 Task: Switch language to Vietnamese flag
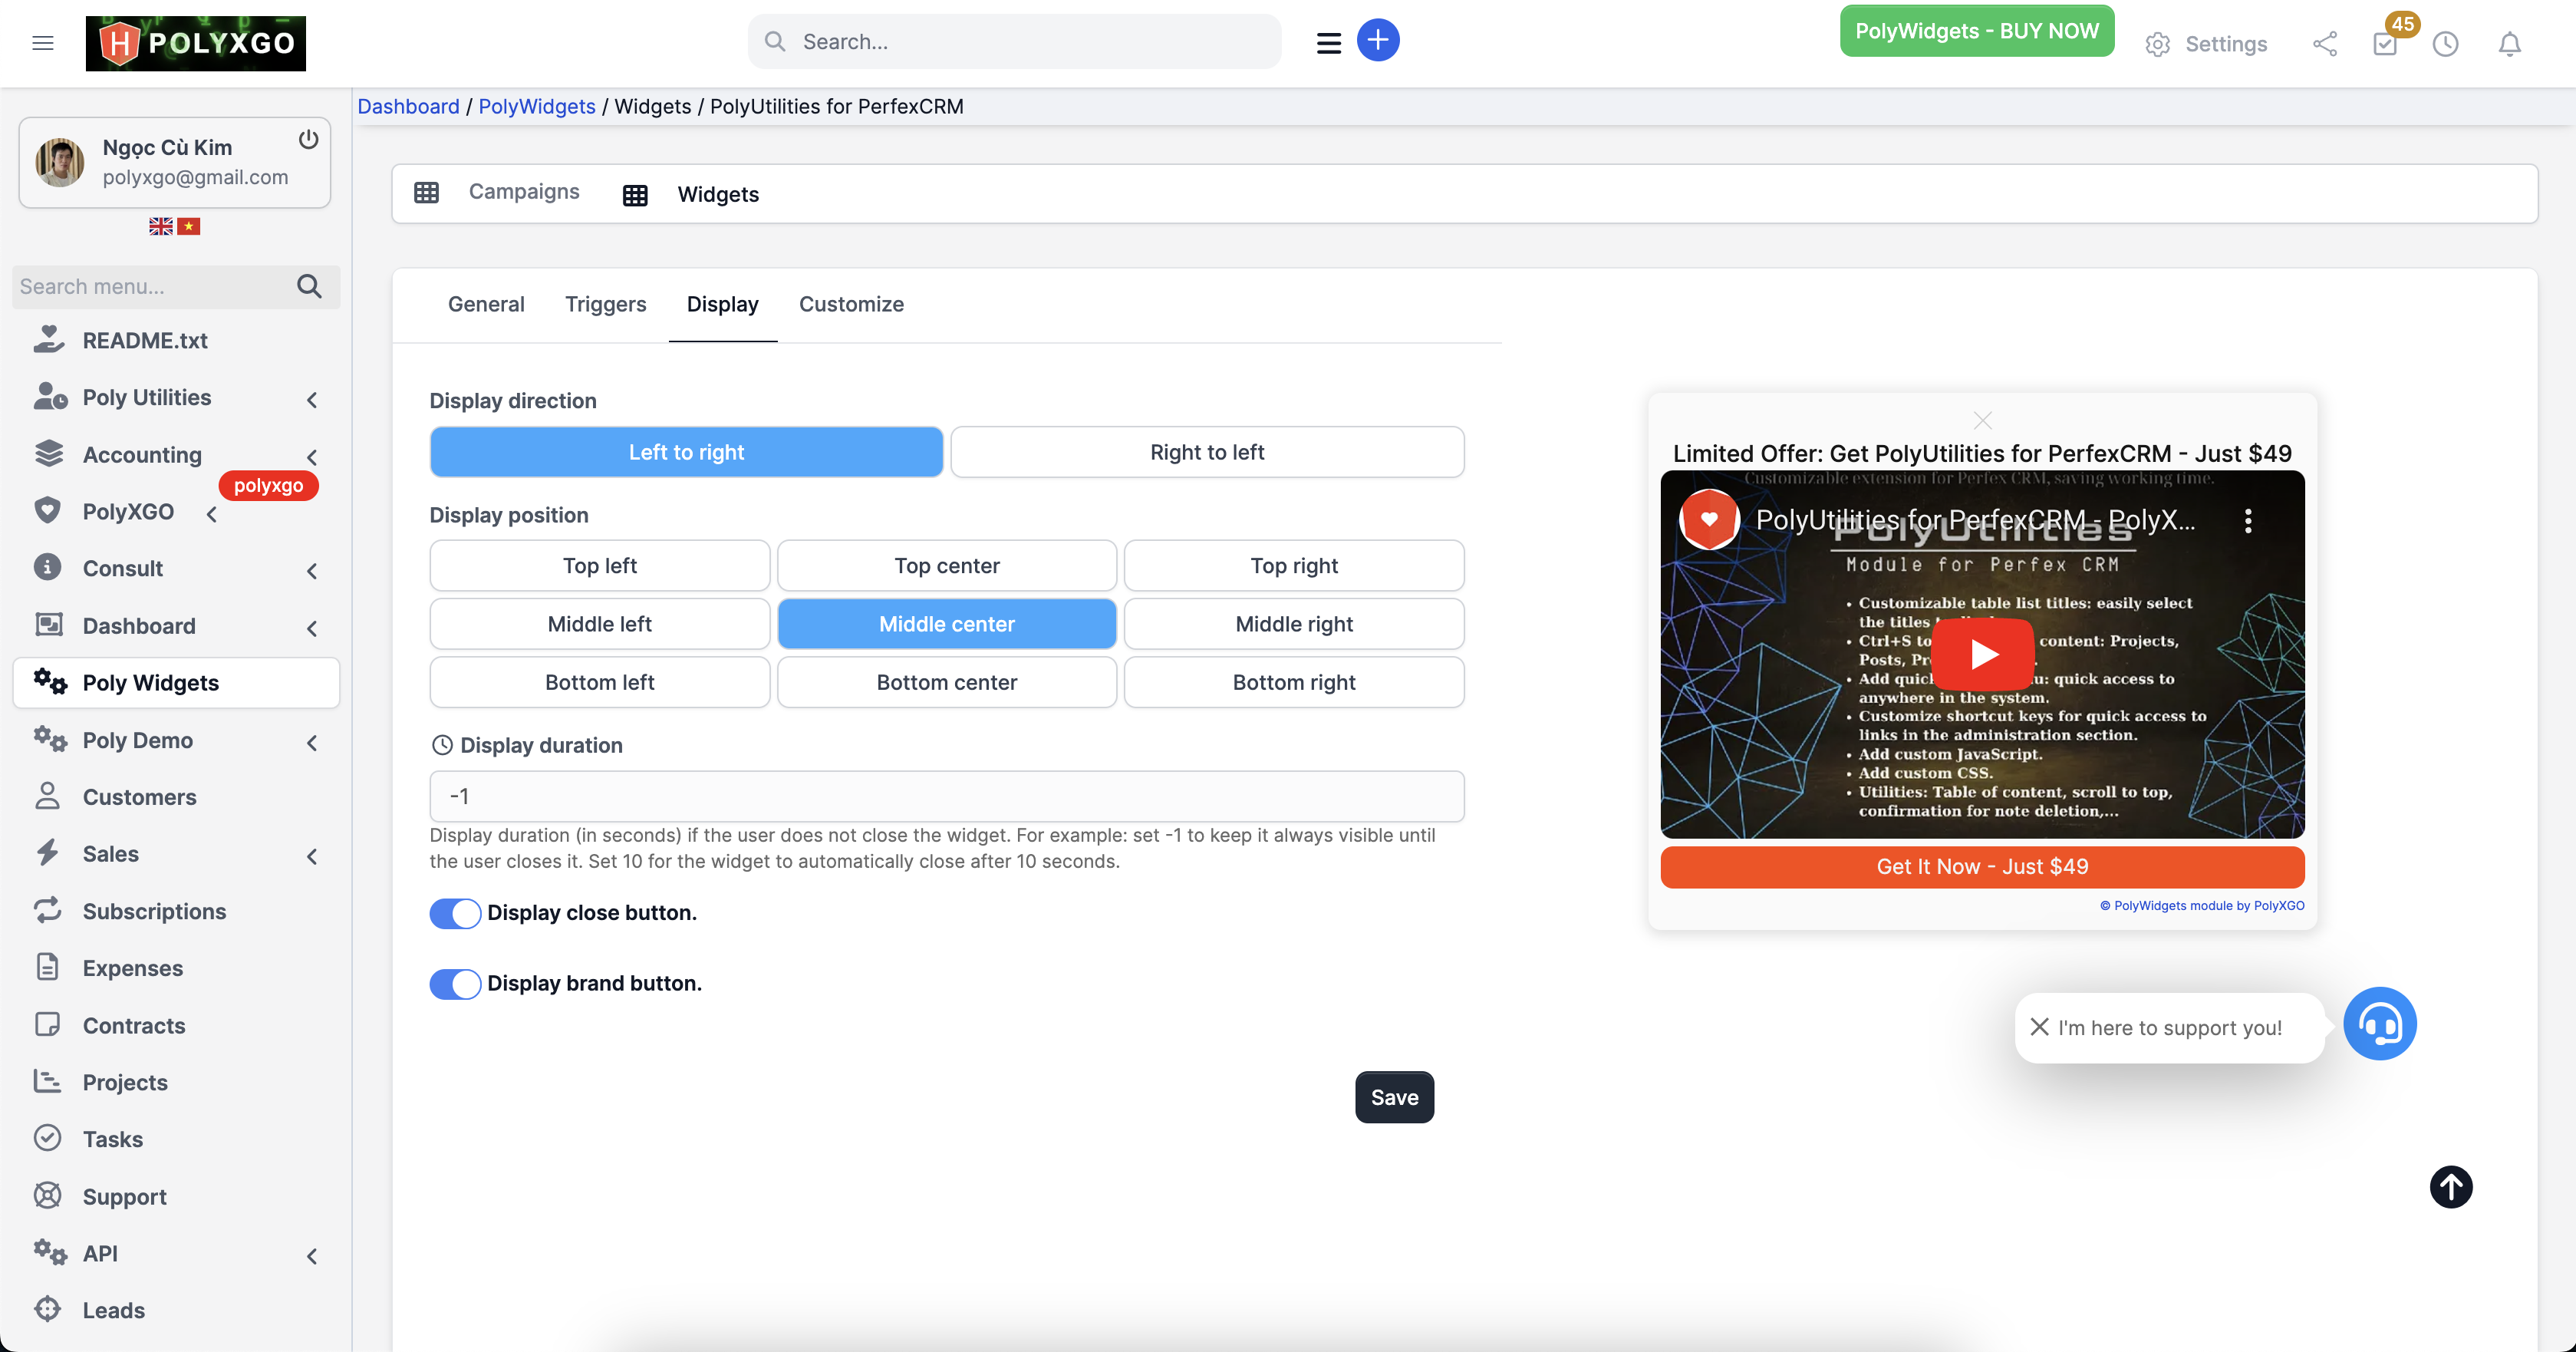pyautogui.click(x=188, y=226)
